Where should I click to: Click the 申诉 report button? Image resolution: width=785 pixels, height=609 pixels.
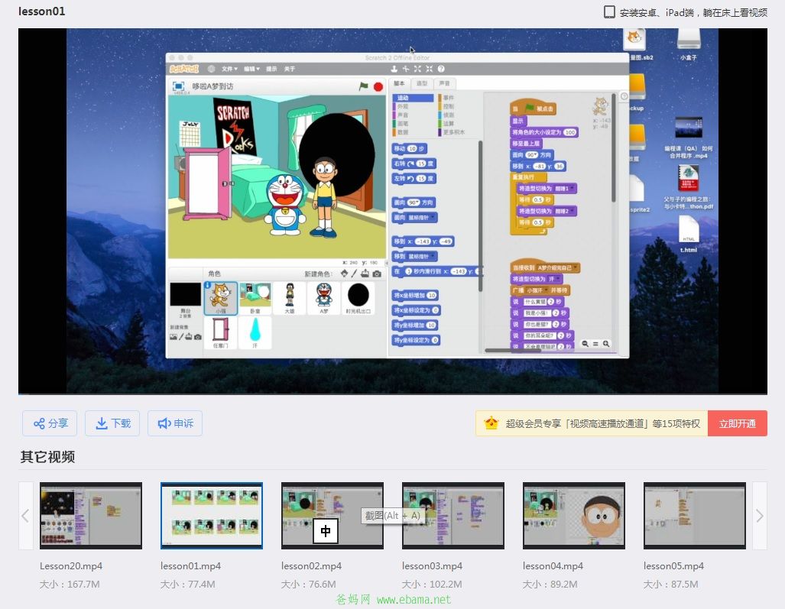[x=175, y=423]
